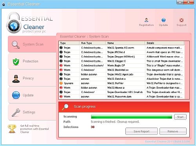Click threat icon beside Win32.Outsbot.u
Viewport: 196px width, 146px height.
[61, 78]
